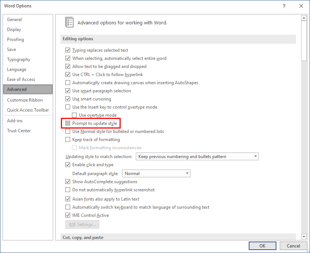Toggle automatically select entire word
The height and width of the screenshot is (253, 310).
tap(68, 58)
